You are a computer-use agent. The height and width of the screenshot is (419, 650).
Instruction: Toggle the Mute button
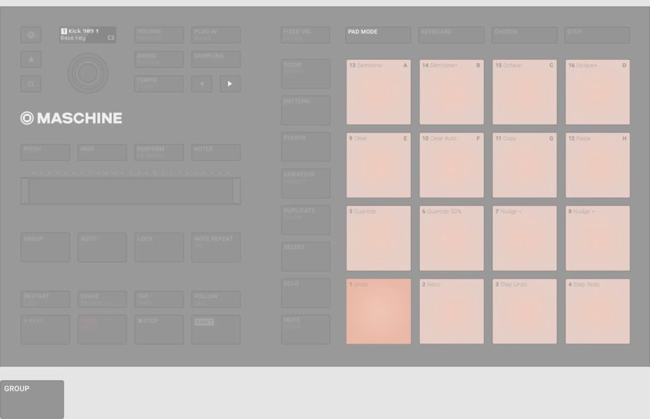click(305, 329)
